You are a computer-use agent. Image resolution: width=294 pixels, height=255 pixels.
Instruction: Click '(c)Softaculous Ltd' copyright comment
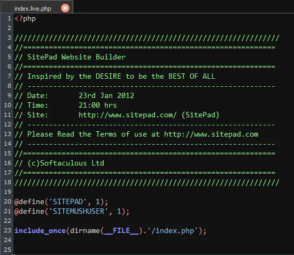66,163
